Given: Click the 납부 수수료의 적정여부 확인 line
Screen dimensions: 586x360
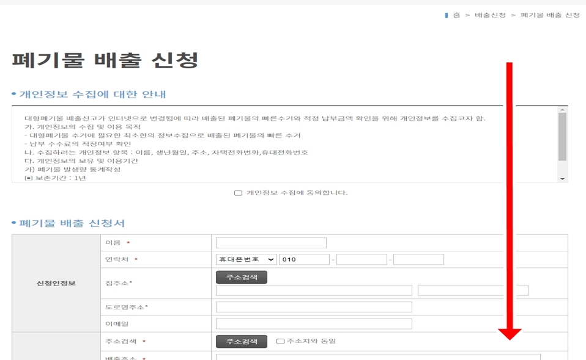Looking at the screenshot, I should point(78,144).
